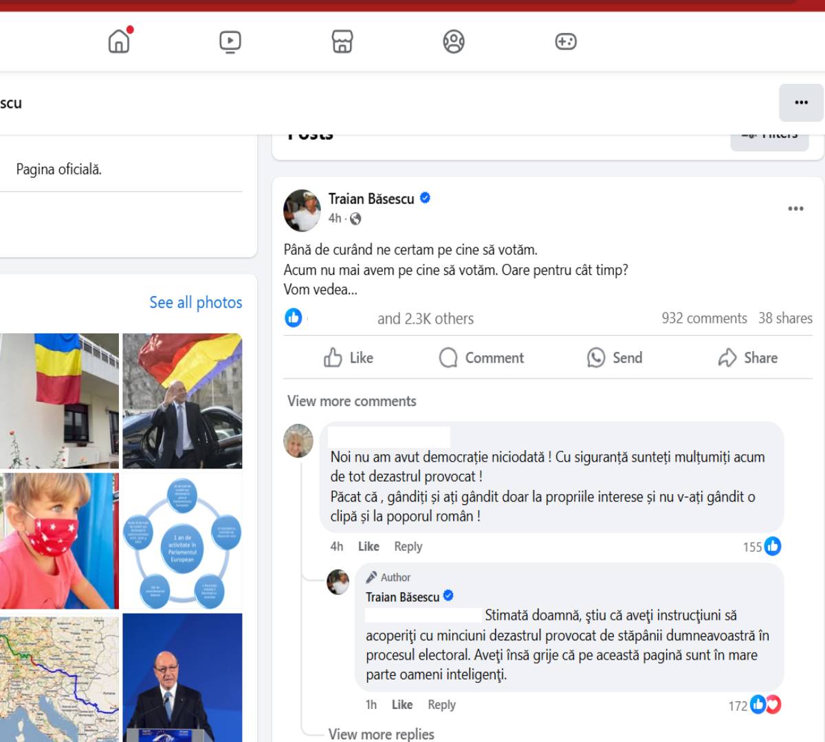Open the See all photos link
The image size is (825, 742).
[195, 302]
